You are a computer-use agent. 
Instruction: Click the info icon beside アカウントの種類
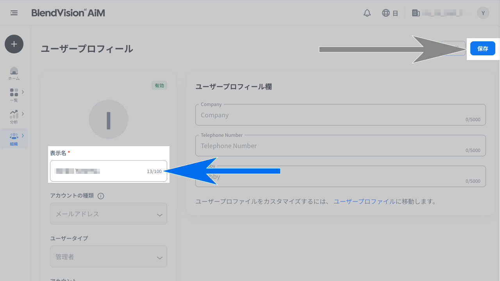100,196
